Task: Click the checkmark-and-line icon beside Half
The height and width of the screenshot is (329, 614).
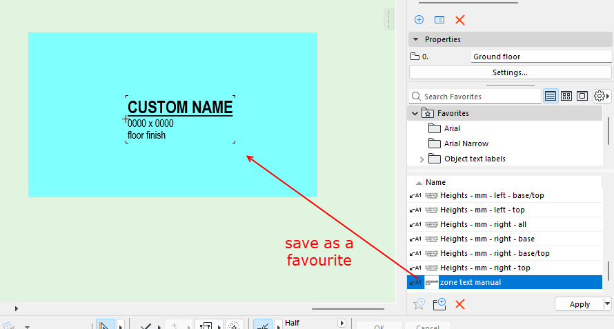Action: [x=263, y=325]
